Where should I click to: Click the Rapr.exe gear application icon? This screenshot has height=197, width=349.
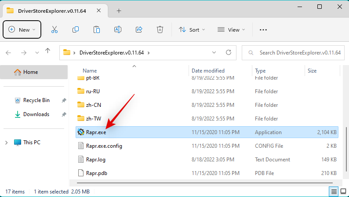tap(80, 132)
